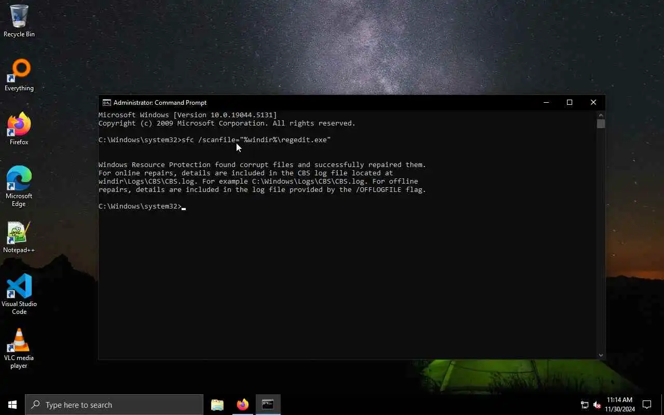Click the line with C:\Windows\Logs\CBS\CBS.log example
Viewport: 664px width, 415px height.
(258, 181)
